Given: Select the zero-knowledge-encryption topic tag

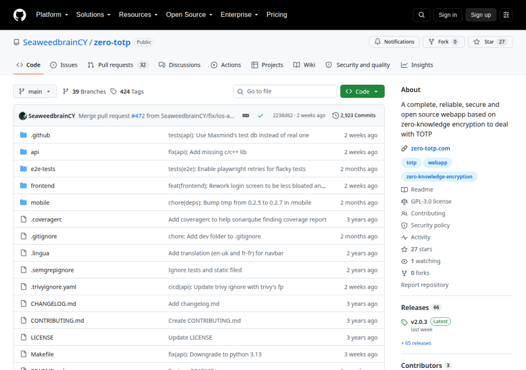Looking at the screenshot, I should (x=439, y=177).
